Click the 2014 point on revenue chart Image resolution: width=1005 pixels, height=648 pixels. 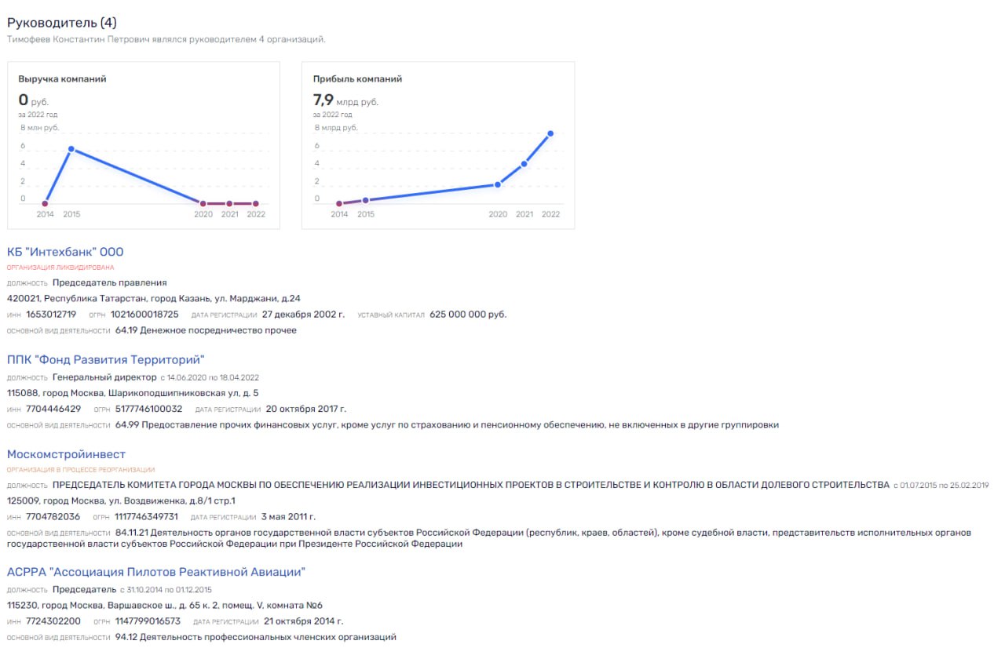click(x=45, y=203)
